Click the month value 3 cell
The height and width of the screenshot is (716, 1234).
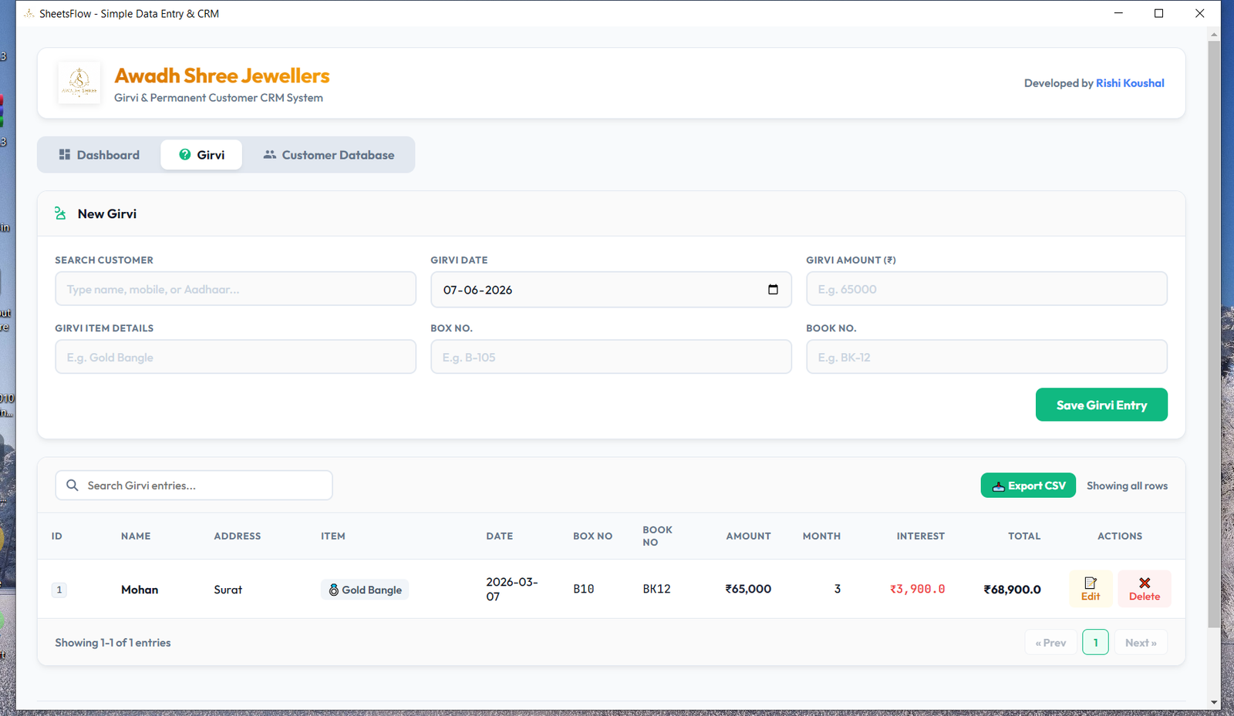pyautogui.click(x=838, y=589)
